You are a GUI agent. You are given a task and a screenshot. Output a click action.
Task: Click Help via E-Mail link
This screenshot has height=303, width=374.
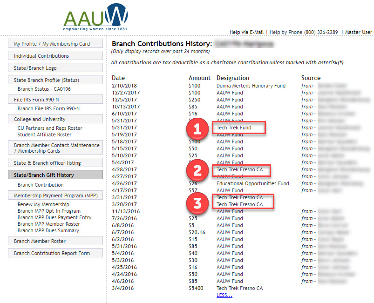[x=246, y=32]
